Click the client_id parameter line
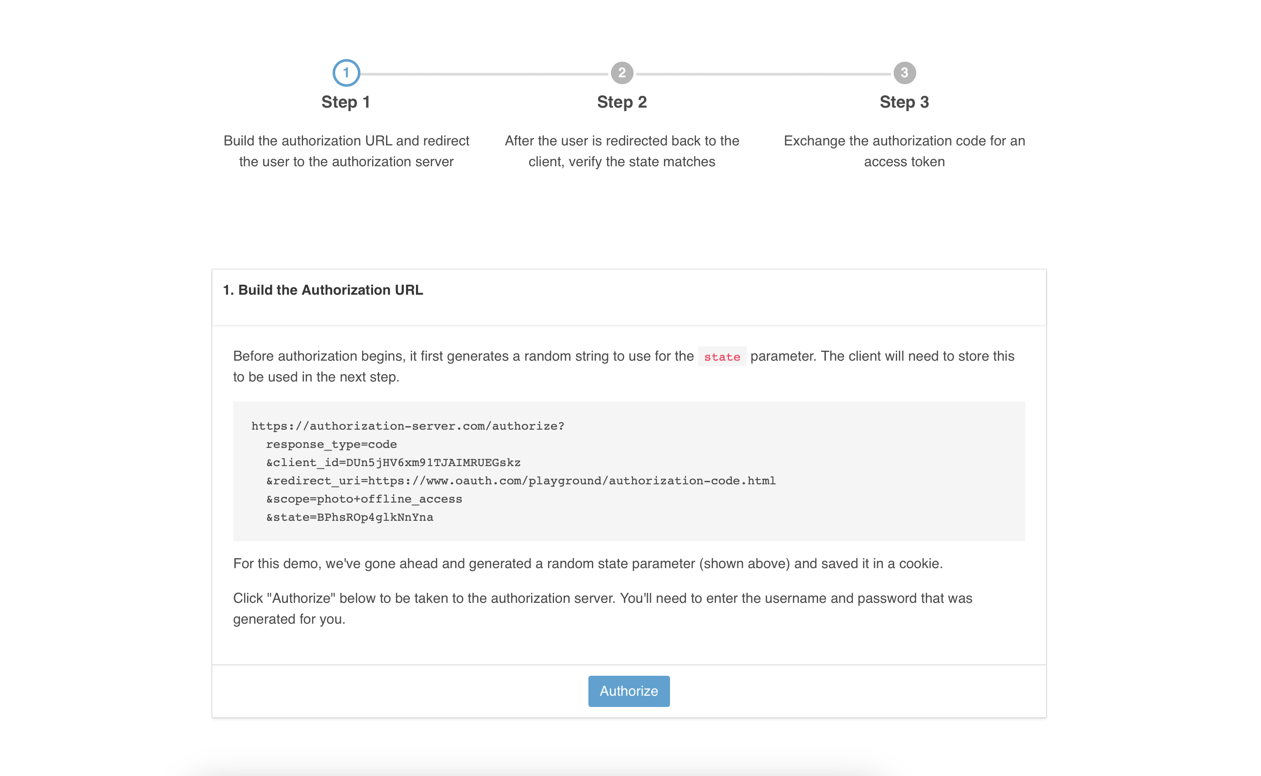 pos(393,462)
